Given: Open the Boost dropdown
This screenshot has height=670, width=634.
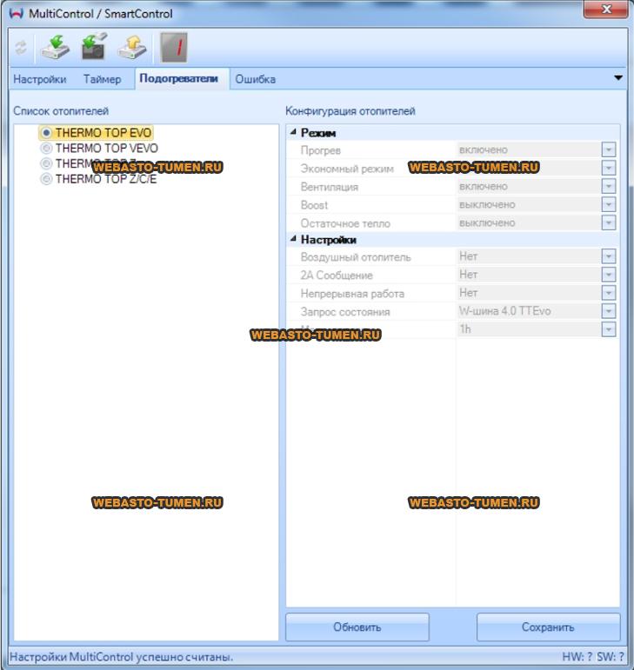Looking at the screenshot, I should pyautogui.click(x=609, y=204).
